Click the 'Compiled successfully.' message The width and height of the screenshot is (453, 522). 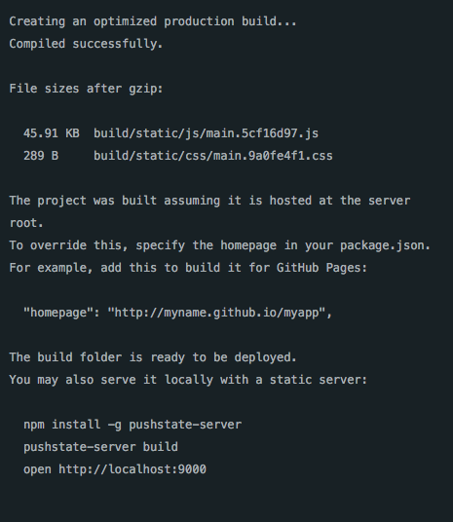pos(86,44)
